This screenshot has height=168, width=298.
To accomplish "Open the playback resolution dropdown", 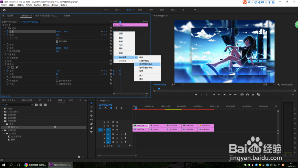I will (x=268, y=84).
